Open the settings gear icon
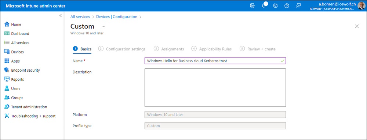 [x=275, y=6]
